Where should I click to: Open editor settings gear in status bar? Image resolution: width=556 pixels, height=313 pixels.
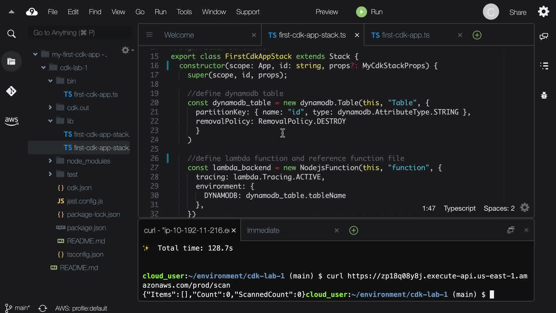tap(524, 208)
